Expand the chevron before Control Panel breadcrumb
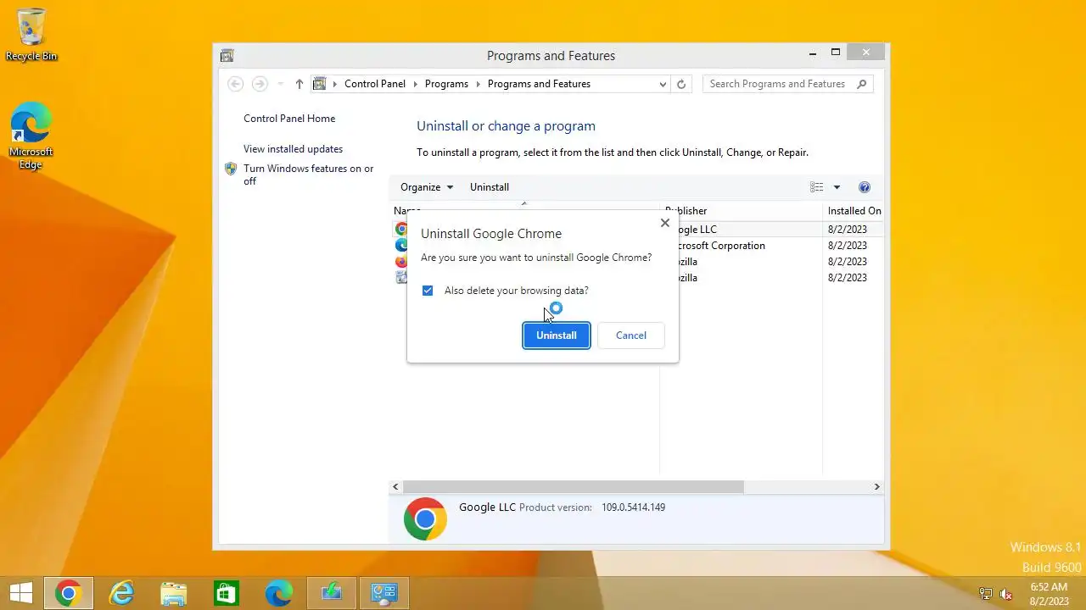 point(335,84)
